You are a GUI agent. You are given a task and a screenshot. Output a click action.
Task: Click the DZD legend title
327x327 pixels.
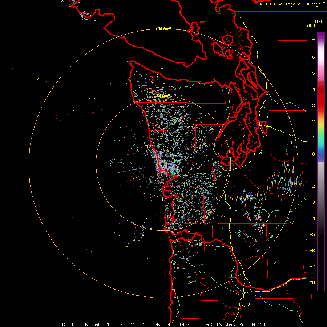click(319, 22)
